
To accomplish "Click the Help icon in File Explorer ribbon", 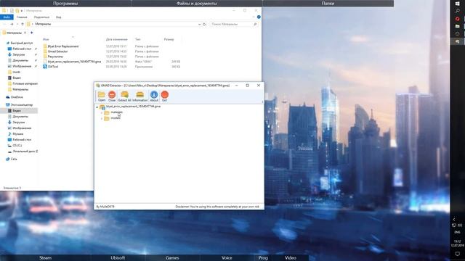I will pos(259,17).
